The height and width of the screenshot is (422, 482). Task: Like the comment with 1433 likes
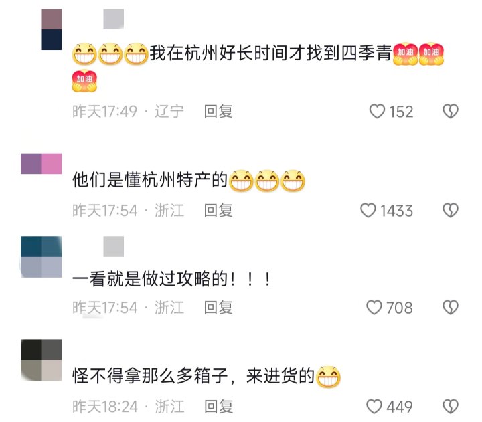tap(368, 211)
